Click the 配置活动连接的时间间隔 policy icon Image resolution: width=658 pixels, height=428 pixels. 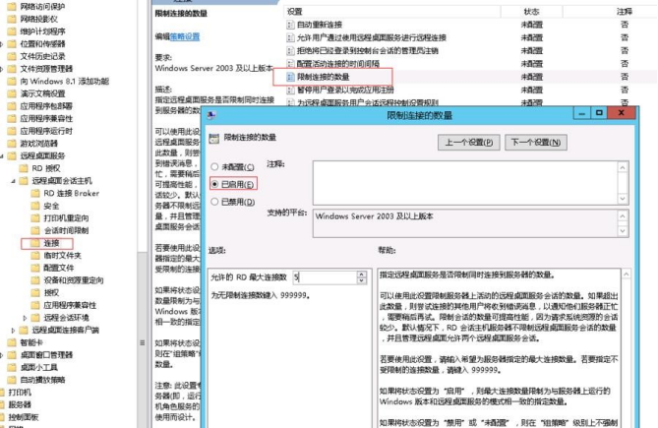(x=290, y=64)
